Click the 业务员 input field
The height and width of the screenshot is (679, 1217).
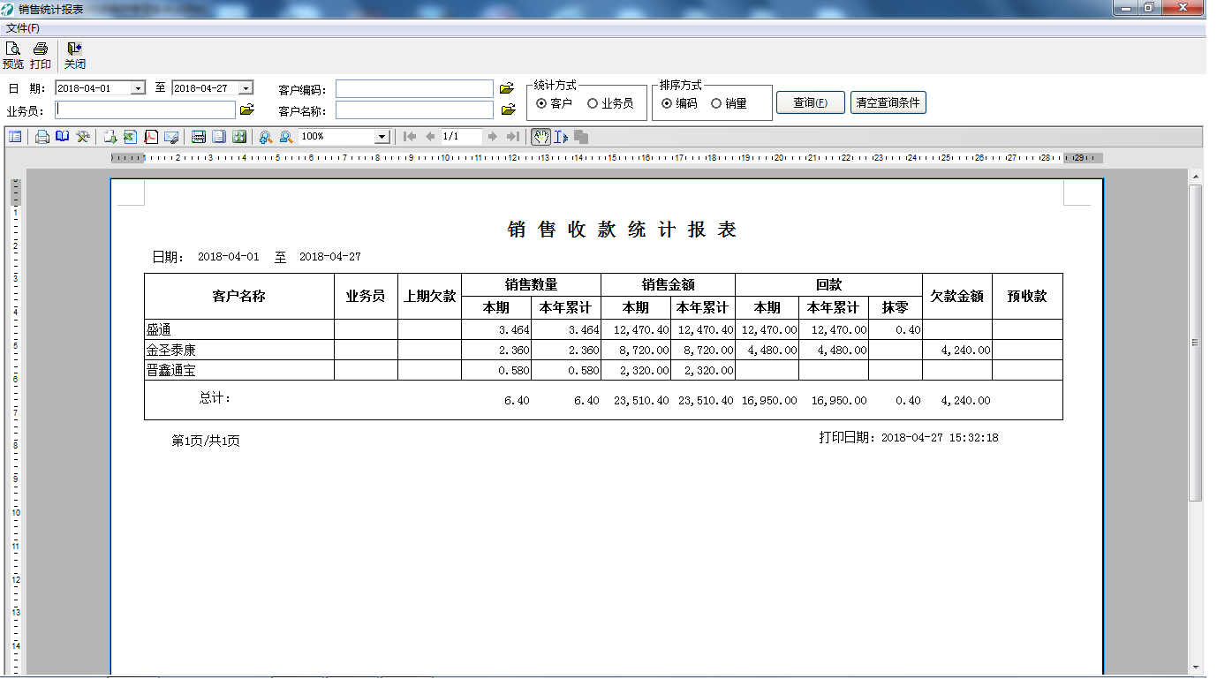[146, 109]
